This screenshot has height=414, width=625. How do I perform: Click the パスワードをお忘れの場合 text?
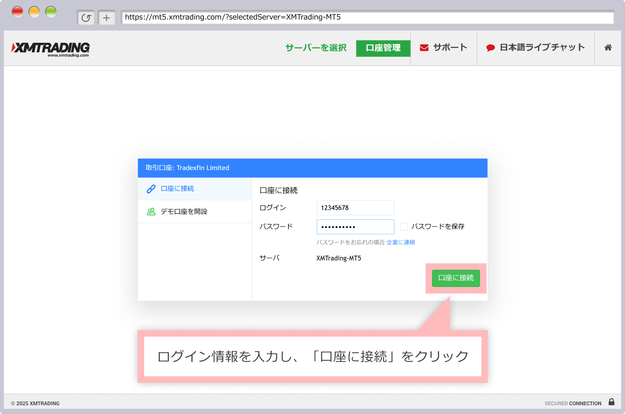point(350,242)
